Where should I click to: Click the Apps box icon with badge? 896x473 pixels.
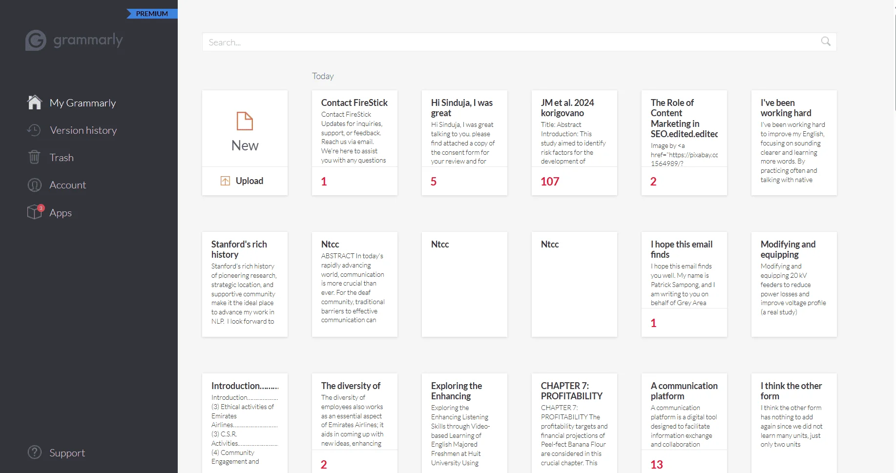point(35,212)
